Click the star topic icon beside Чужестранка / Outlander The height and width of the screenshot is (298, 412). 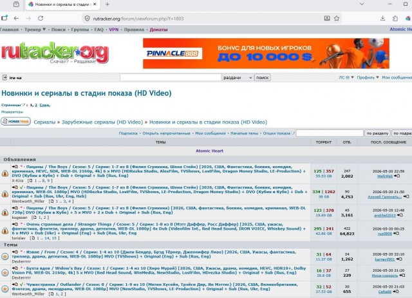[5, 289]
